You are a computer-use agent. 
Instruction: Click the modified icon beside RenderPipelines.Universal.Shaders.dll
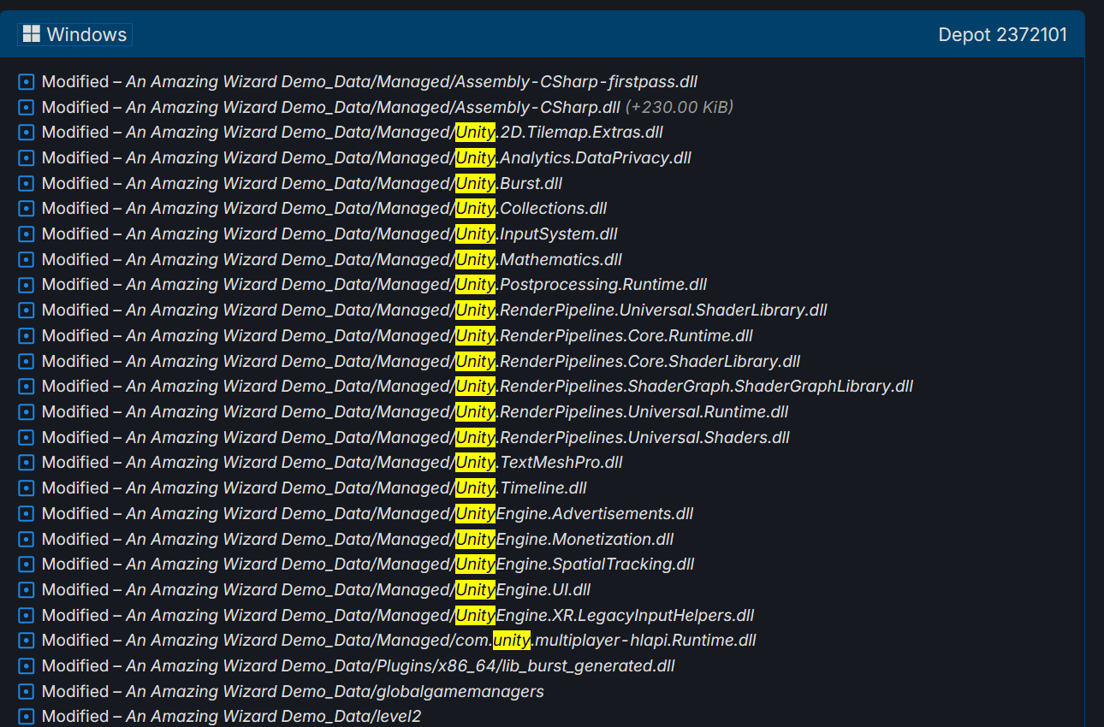26,438
